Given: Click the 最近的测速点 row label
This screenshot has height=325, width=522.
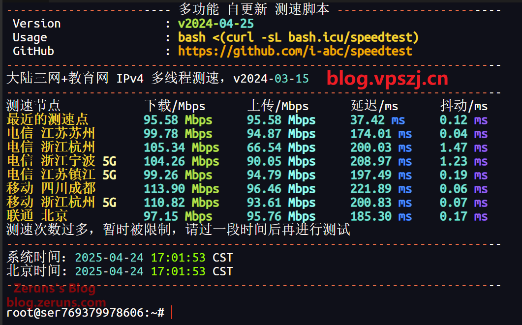Looking at the screenshot, I should [47, 119].
